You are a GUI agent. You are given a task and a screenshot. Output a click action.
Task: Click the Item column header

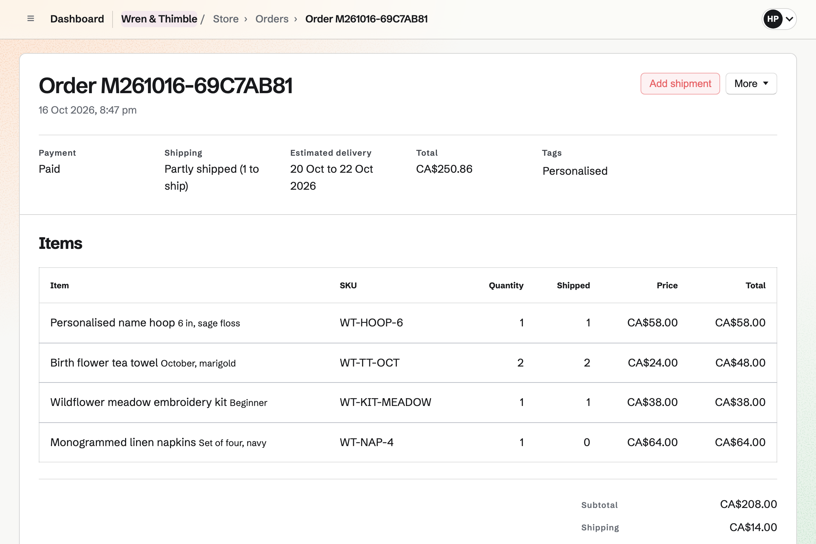(x=59, y=285)
